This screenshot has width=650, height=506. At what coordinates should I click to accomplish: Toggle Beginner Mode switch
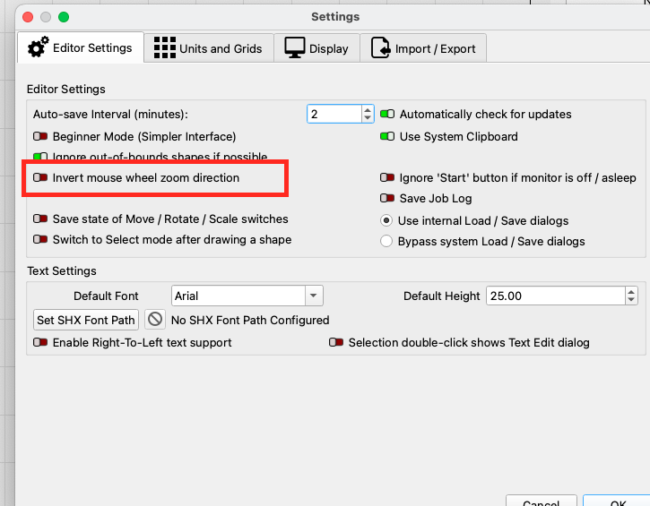click(x=40, y=137)
